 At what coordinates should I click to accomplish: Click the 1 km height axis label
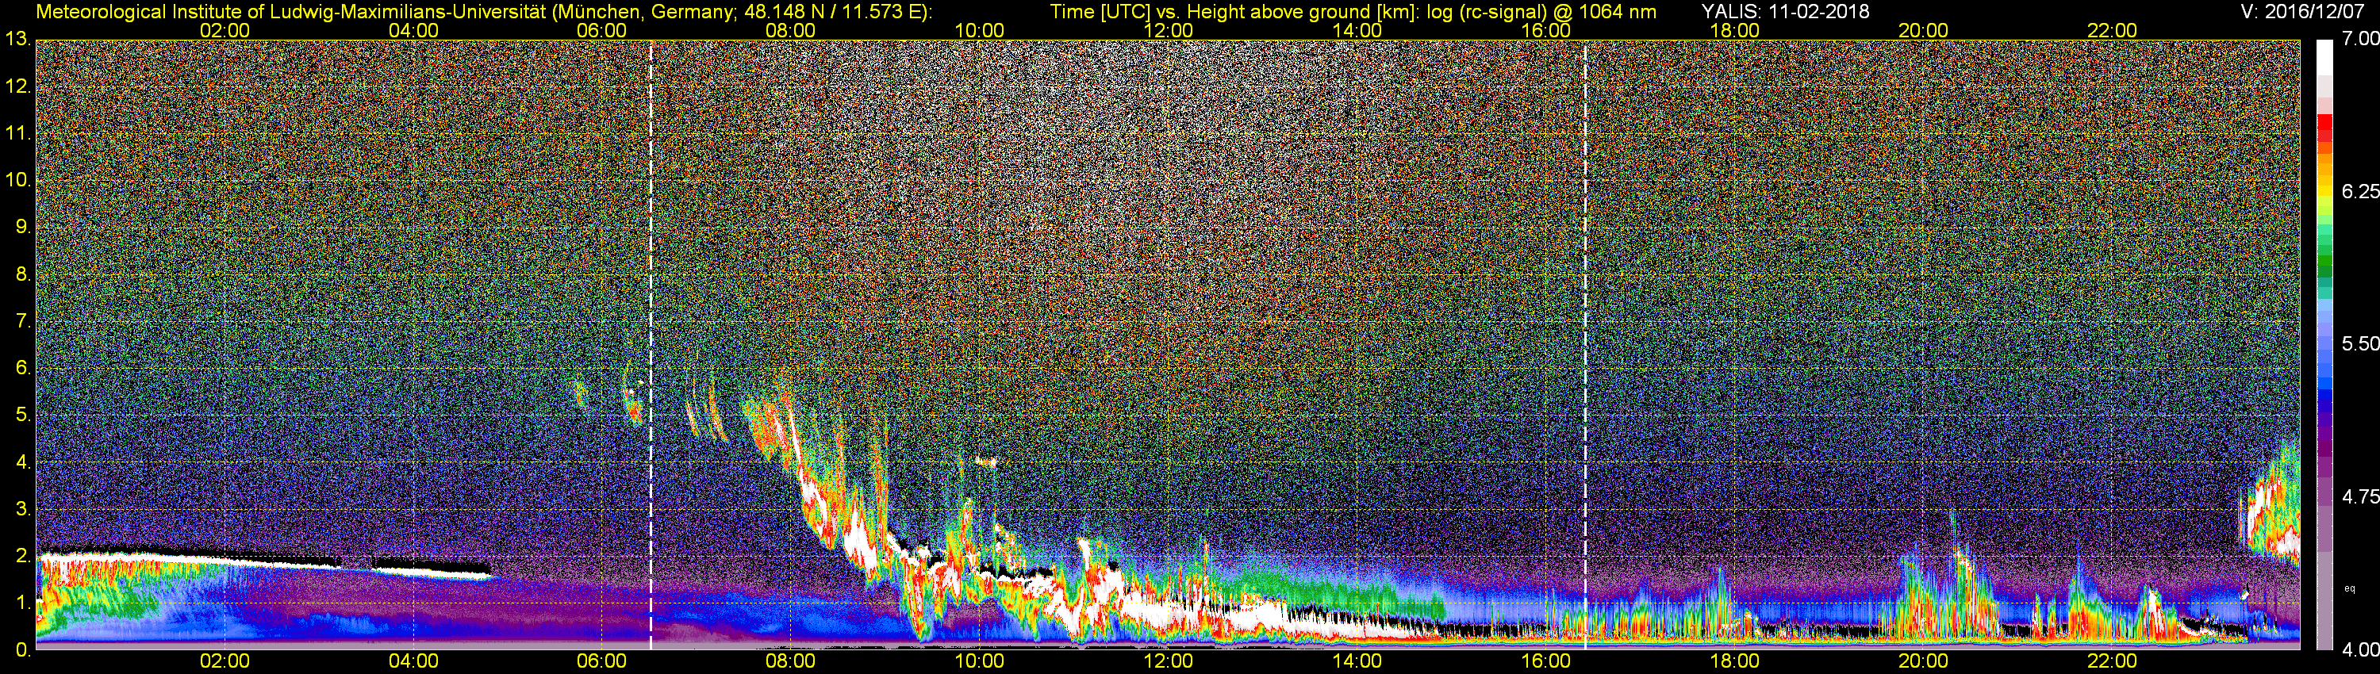point(22,603)
